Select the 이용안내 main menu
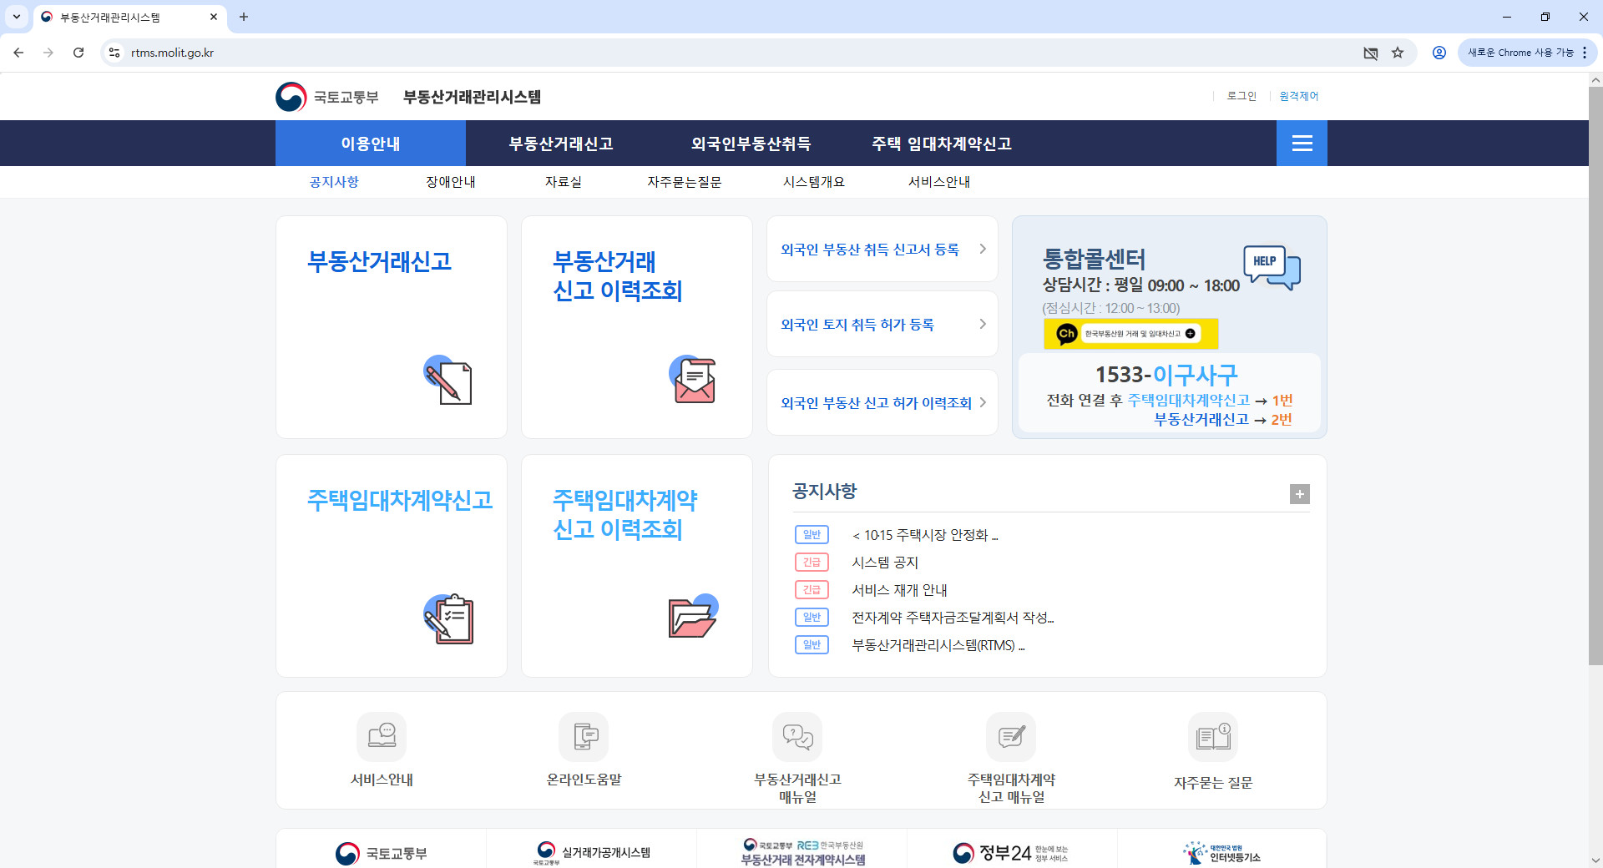The width and height of the screenshot is (1603, 868). [x=371, y=144]
